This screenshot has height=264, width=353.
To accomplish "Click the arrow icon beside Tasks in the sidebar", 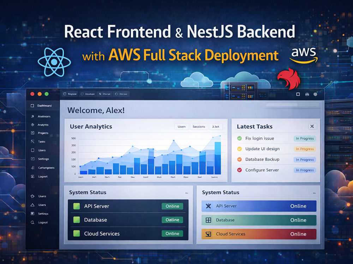I will (x=32, y=142).
